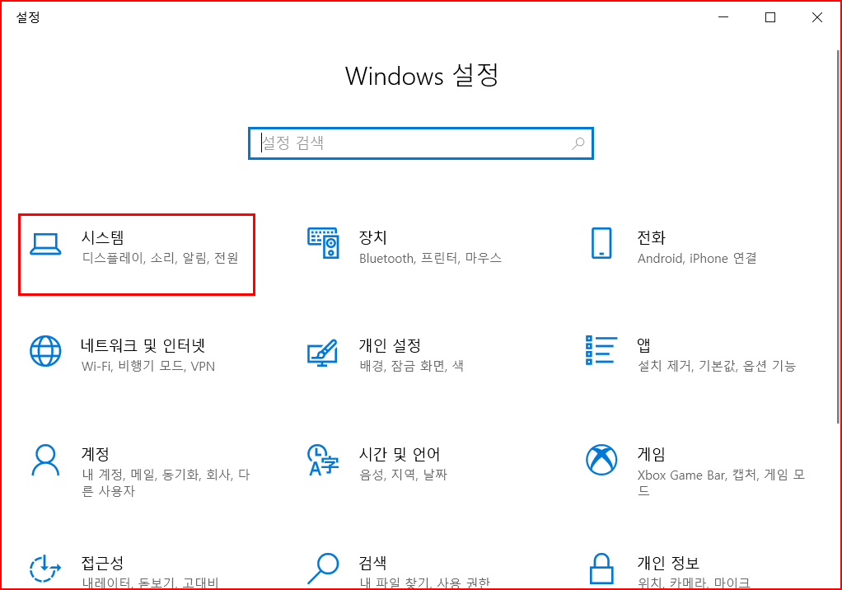Select the 네트워크 및 인터넷 title

[x=143, y=345]
